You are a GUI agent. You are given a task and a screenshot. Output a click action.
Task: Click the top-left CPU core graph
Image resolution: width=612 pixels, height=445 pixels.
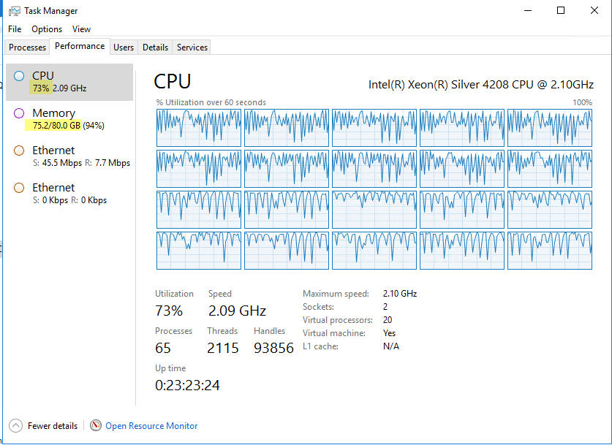pos(198,128)
